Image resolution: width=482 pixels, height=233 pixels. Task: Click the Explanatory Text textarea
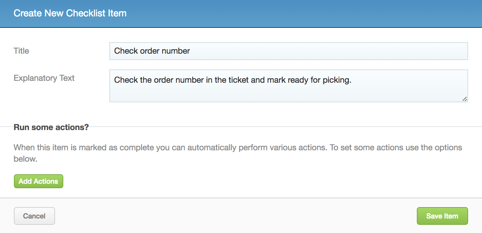pyautogui.click(x=288, y=86)
